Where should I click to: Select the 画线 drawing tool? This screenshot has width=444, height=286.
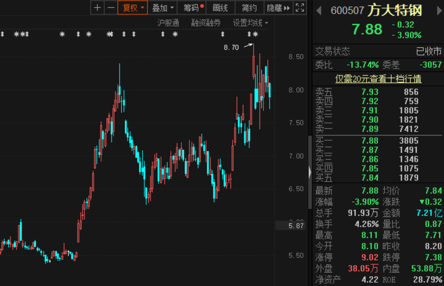pos(220,8)
